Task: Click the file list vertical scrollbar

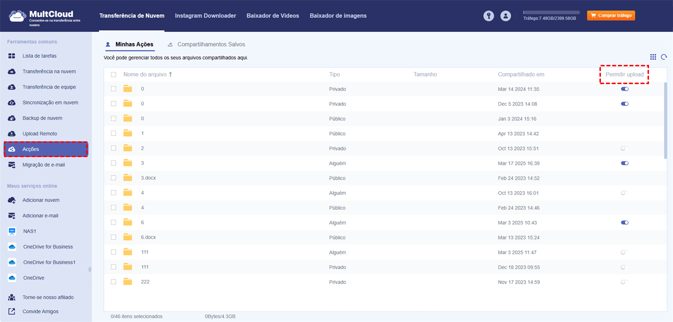Action: pos(665,120)
